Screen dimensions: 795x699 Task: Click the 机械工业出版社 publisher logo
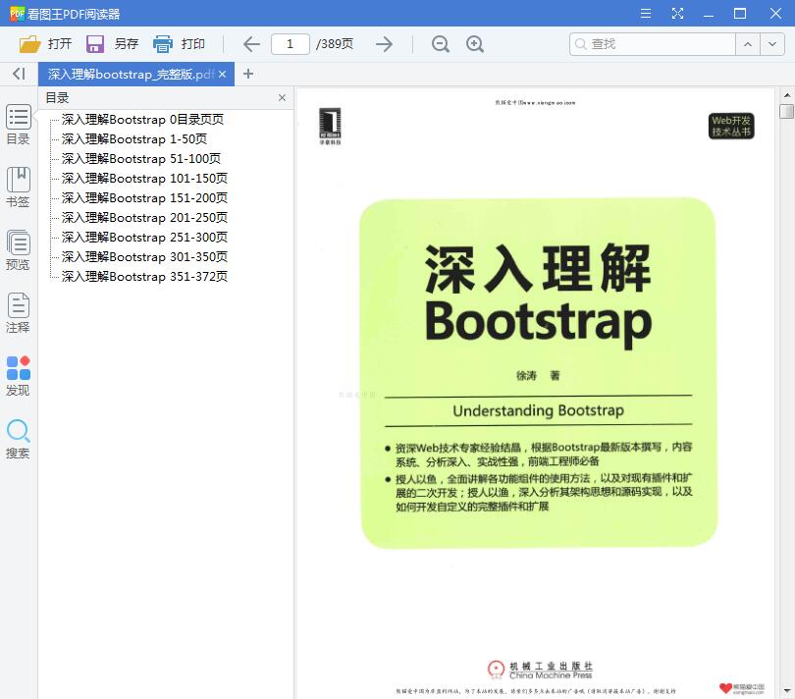pos(540,670)
